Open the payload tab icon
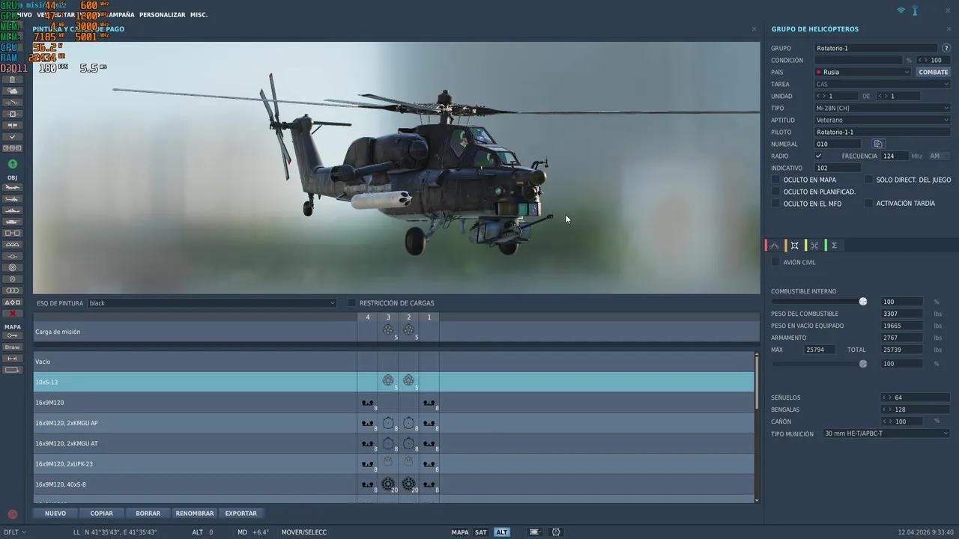Viewport: 959px width, 539px height. pyautogui.click(x=795, y=246)
